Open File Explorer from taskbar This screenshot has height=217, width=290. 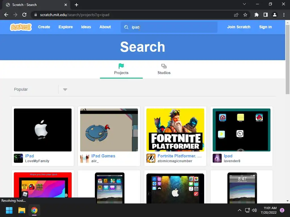point(22,210)
